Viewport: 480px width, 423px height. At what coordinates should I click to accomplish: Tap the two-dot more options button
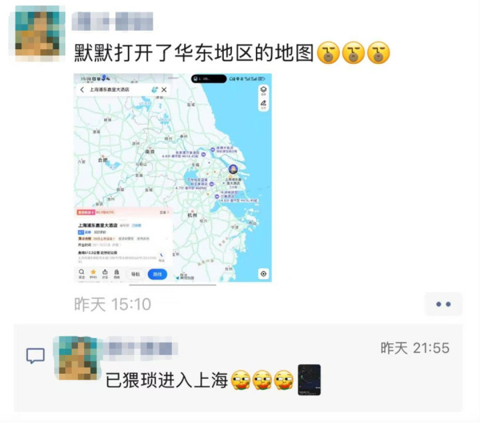click(443, 304)
